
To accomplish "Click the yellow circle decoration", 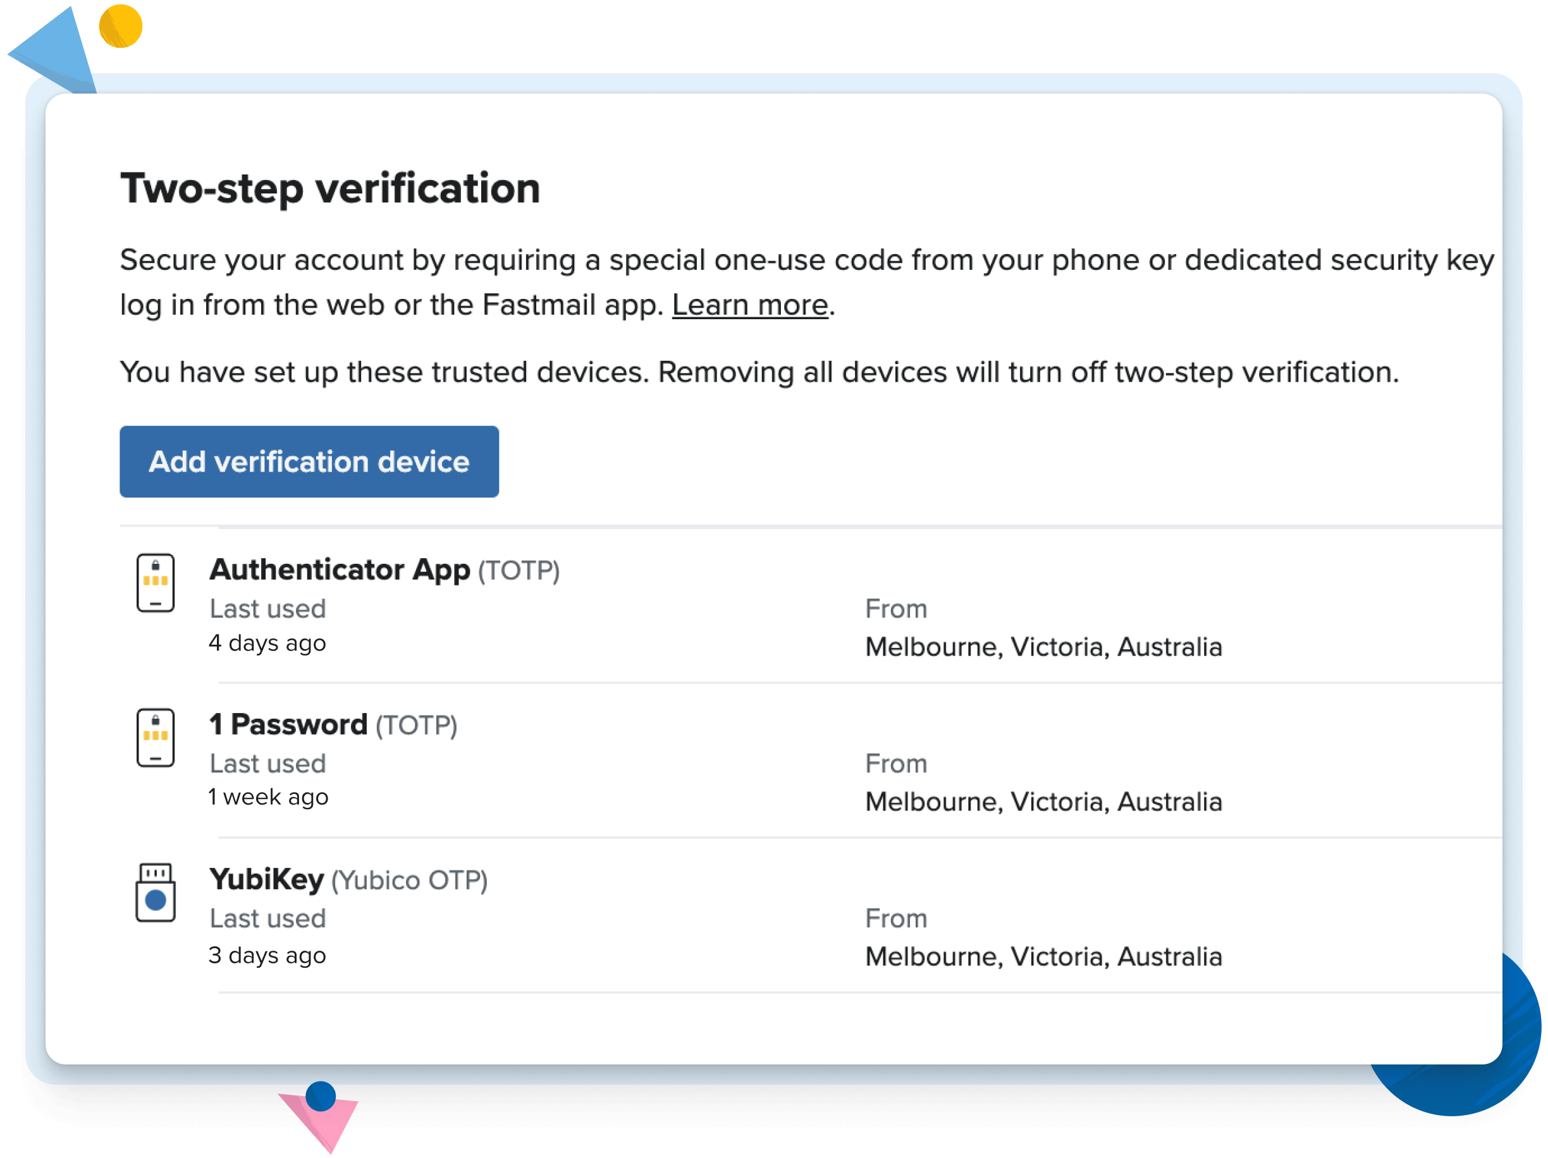I will 120,27.
